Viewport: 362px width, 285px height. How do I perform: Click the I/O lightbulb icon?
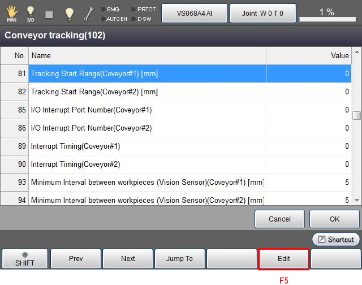pyautogui.click(x=30, y=13)
